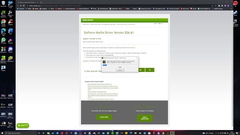Click ASK A QUESTION button
Image resolution: width=240 pixels, height=135 pixels.
point(145,118)
